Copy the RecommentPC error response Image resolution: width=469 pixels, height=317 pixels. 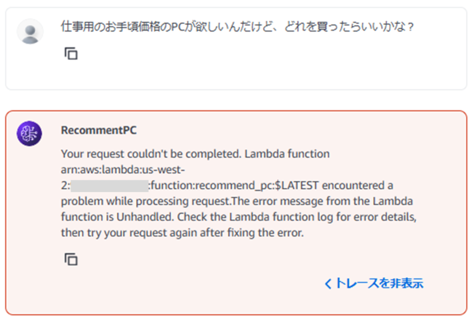[71, 260]
